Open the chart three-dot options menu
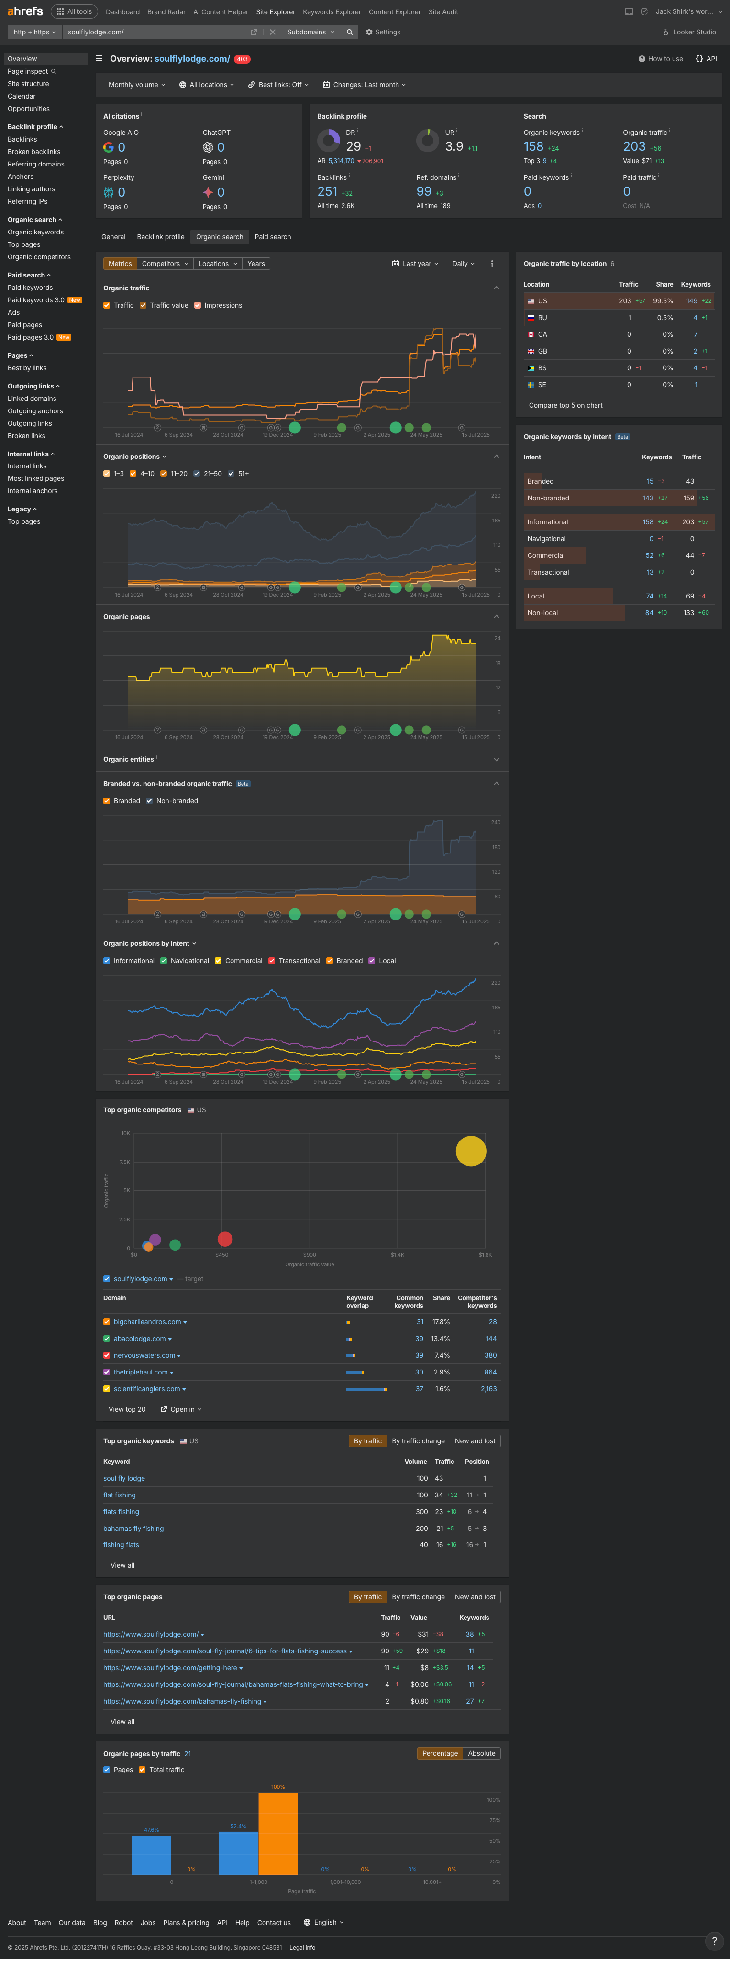 click(492, 264)
